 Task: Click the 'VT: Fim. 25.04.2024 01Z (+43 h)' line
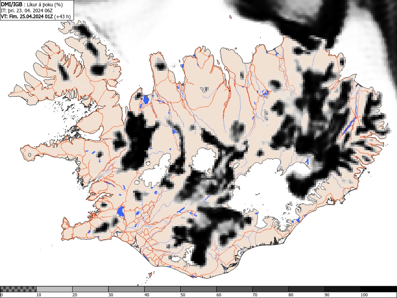click(36, 16)
